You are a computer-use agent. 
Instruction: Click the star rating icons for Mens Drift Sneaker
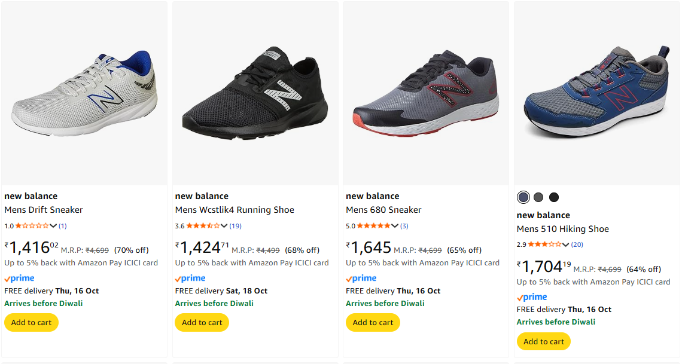click(32, 226)
